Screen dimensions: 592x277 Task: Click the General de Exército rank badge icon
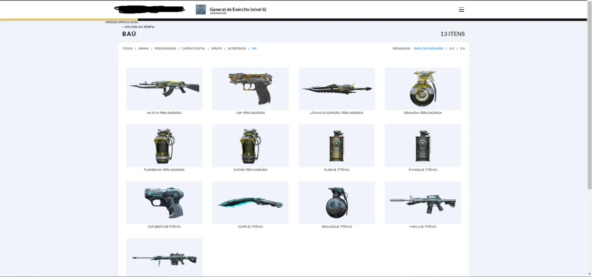[x=201, y=9]
